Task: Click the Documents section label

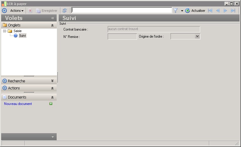Action: pyautogui.click(x=17, y=97)
